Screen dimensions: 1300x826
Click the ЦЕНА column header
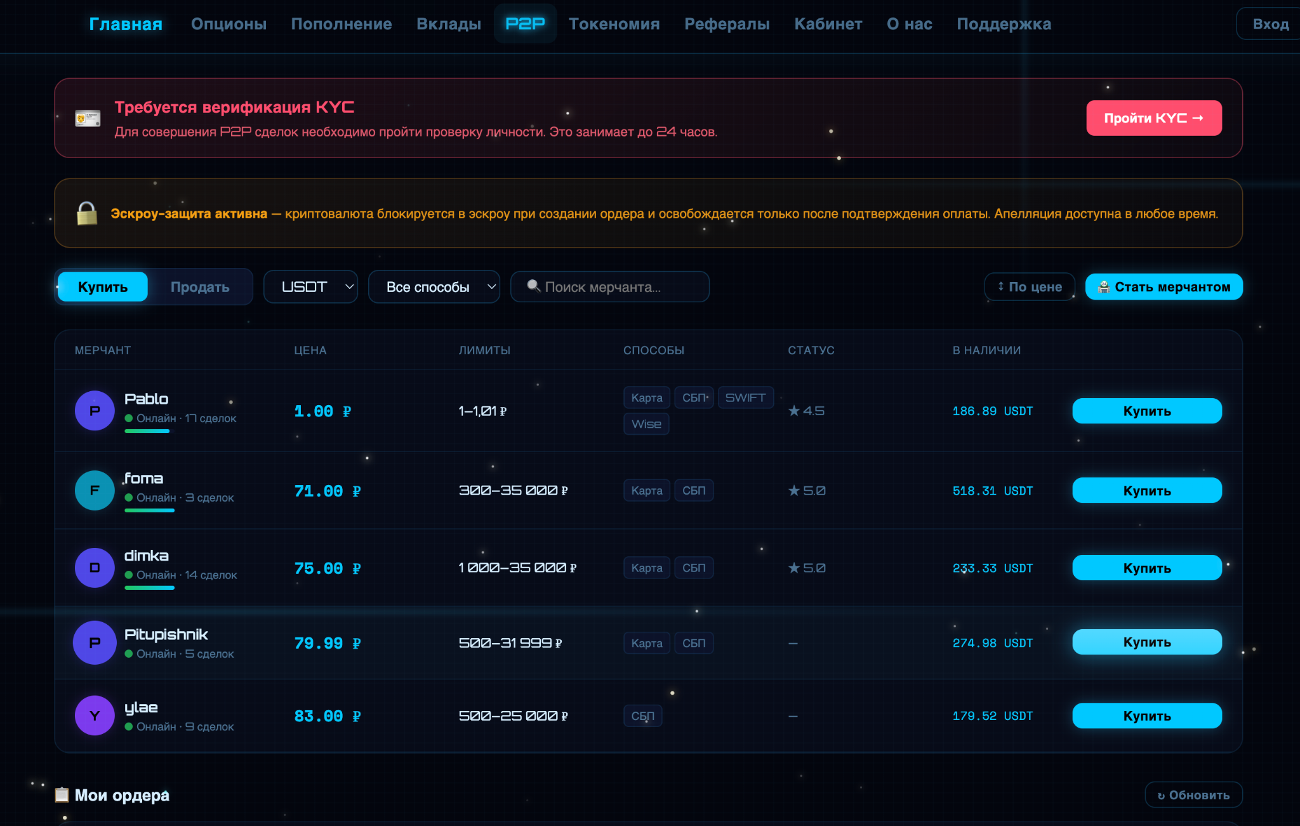pos(310,350)
